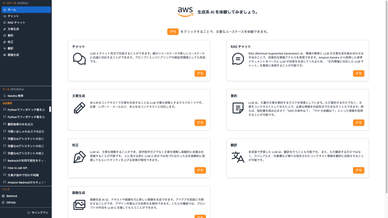Click the main page vertical scrollbar

pyautogui.click(x=386, y=97)
